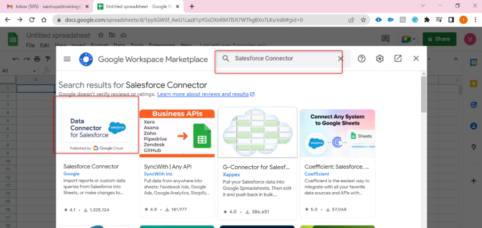Get add-ons plus icon in side panel
The width and height of the screenshot is (482, 228).
474,180
